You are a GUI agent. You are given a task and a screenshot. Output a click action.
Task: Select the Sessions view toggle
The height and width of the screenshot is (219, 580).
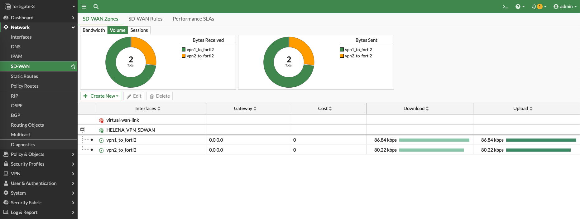pyautogui.click(x=139, y=30)
